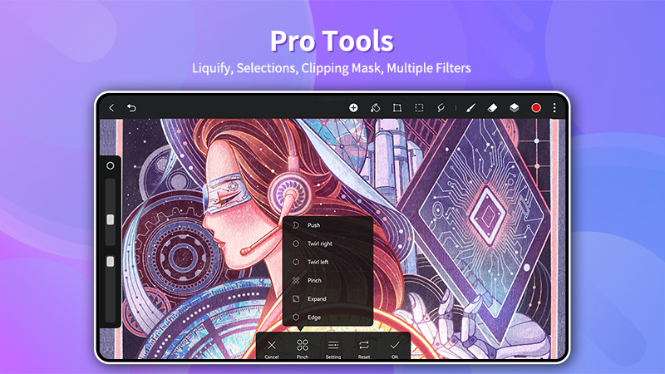
Task: Open the add plus menu
Action: (x=353, y=108)
